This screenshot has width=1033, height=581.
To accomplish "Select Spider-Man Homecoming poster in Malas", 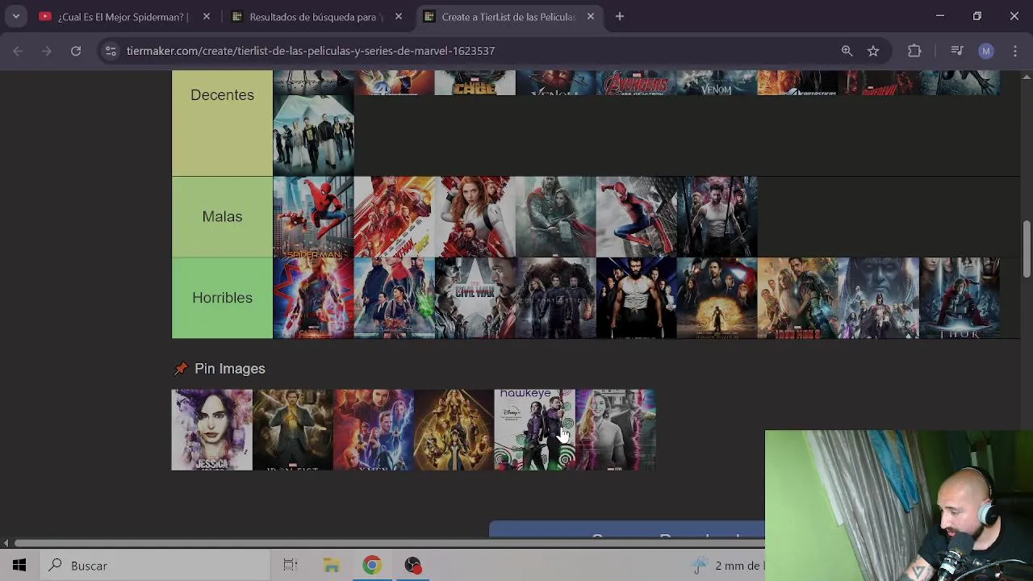I will coord(313,217).
